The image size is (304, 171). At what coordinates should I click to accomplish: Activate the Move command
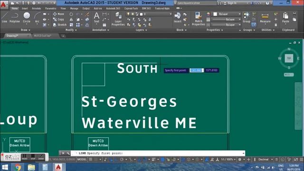[58, 14]
